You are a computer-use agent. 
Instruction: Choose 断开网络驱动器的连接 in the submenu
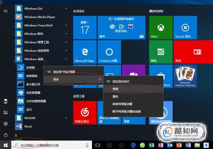pyautogui.click(x=133, y=112)
